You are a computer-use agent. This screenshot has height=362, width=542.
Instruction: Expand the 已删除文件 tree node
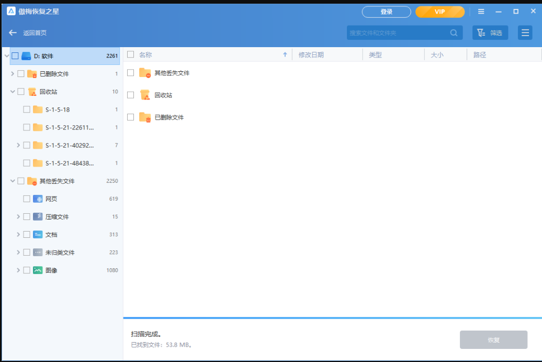tap(13, 74)
